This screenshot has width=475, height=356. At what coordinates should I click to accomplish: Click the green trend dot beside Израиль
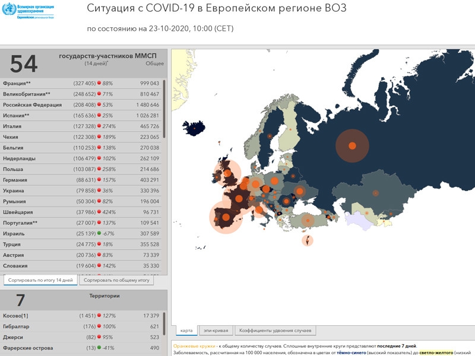point(99,234)
